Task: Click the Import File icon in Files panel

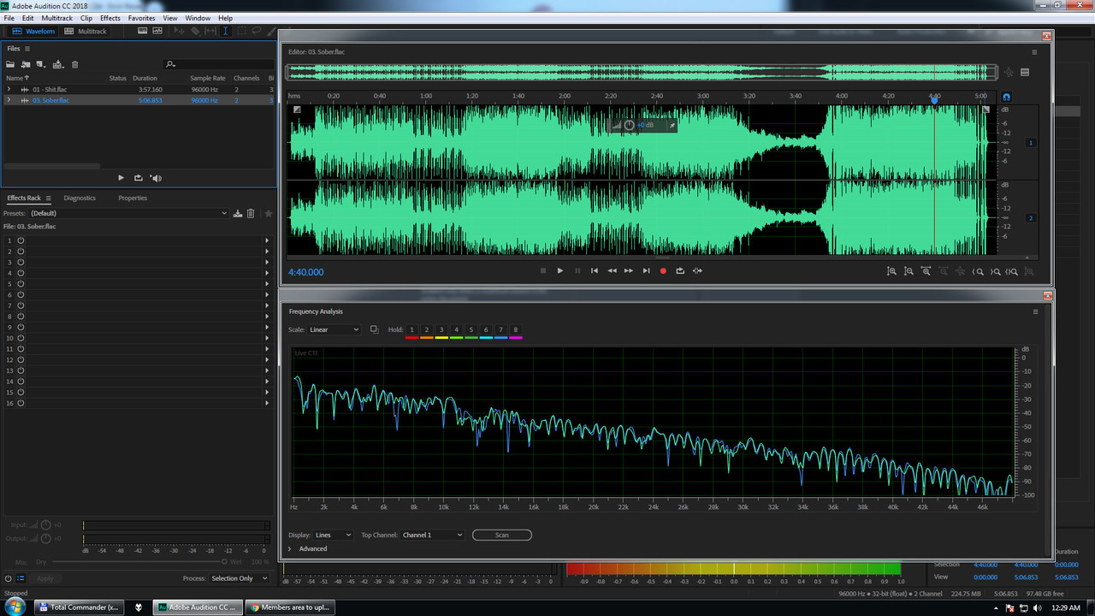Action: pos(26,64)
